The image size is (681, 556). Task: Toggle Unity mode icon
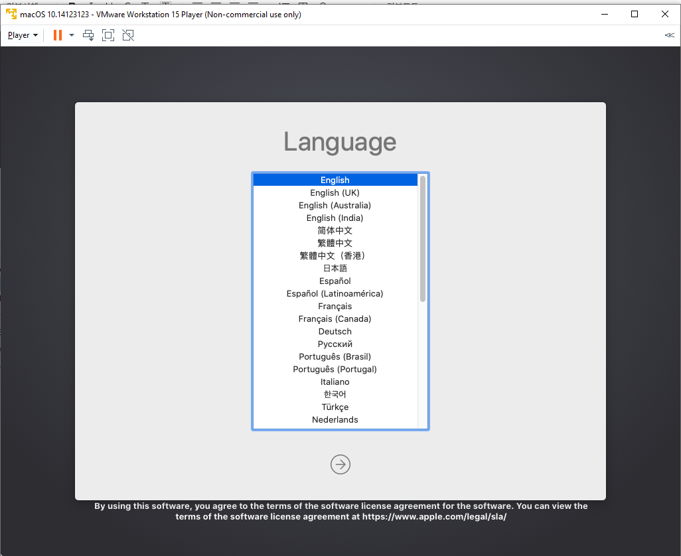(x=128, y=35)
